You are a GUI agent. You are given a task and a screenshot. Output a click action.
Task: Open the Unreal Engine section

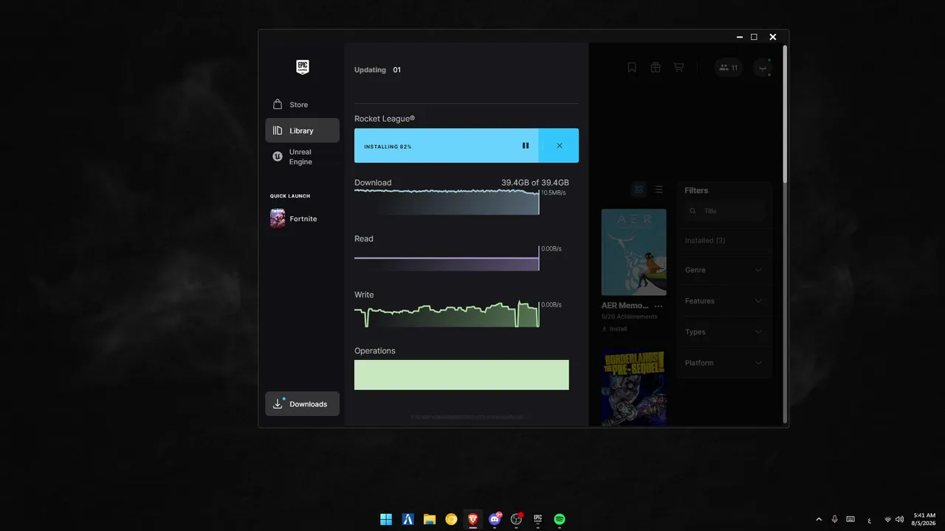pos(302,157)
